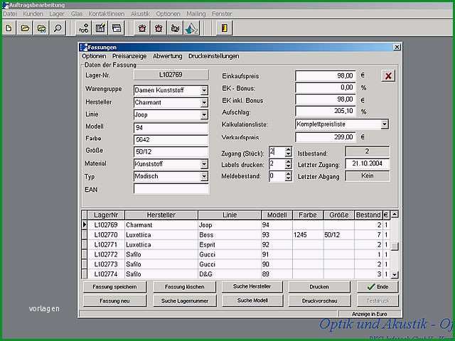Expand the Linie dropdown showing Joop
The width and height of the screenshot is (455, 341).
tap(204, 115)
